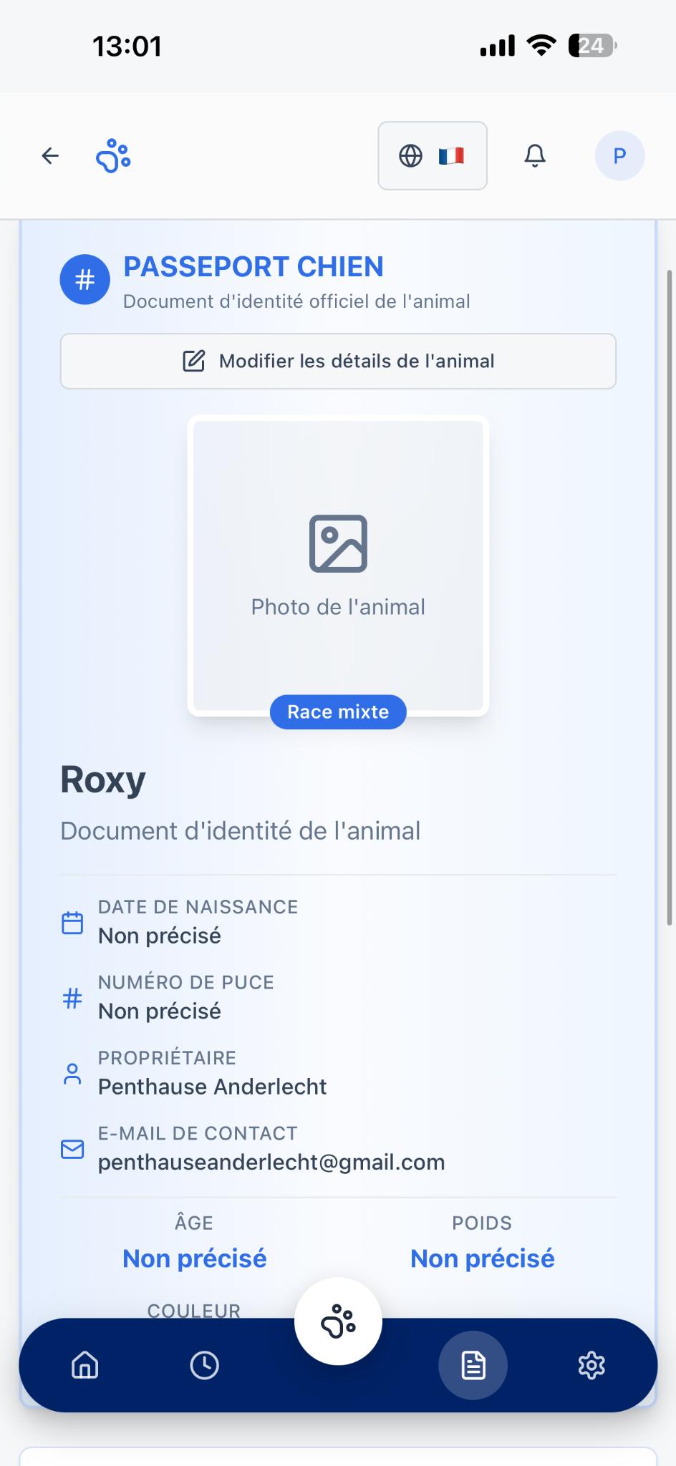Select Non précisé under Date de naissance
This screenshot has height=1466, width=676.
pos(160,936)
